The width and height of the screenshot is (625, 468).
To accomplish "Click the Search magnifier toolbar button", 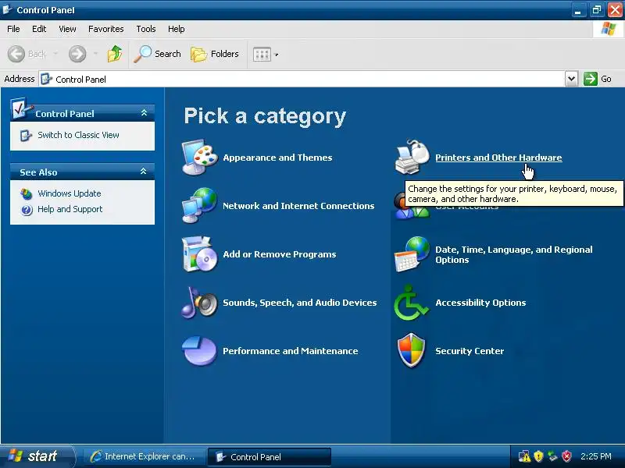I will pyautogui.click(x=157, y=54).
